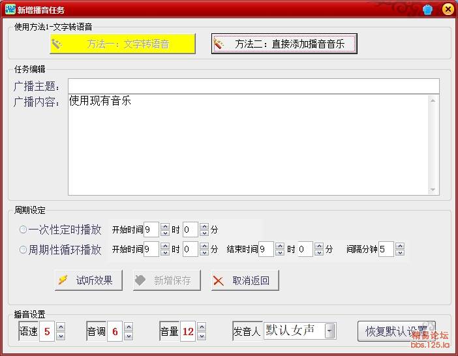The image size is (458, 356).
Task: Decrease 音调 pitch value
Action: [x=129, y=336]
